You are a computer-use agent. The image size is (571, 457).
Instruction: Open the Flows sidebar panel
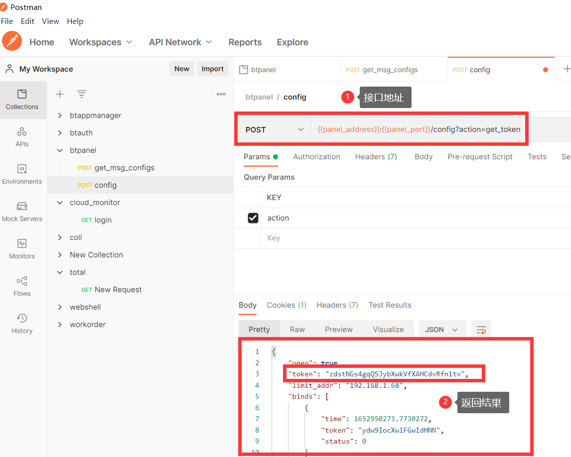pyautogui.click(x=22, y=286)
